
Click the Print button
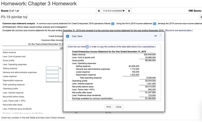pyautogui.click(x=109, y=107)
